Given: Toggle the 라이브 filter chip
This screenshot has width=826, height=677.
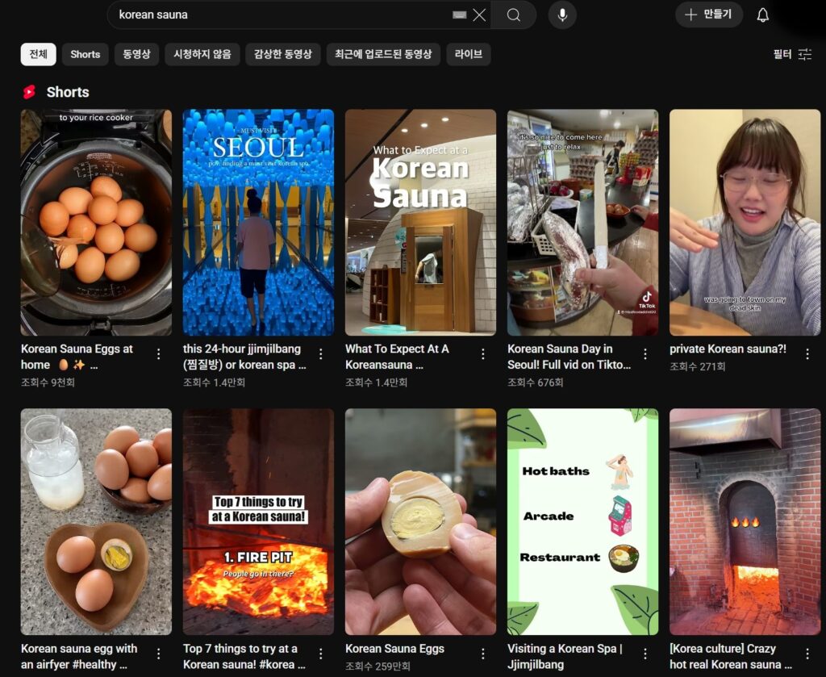Looking at the screenshot, I should (x=468, y=54).
